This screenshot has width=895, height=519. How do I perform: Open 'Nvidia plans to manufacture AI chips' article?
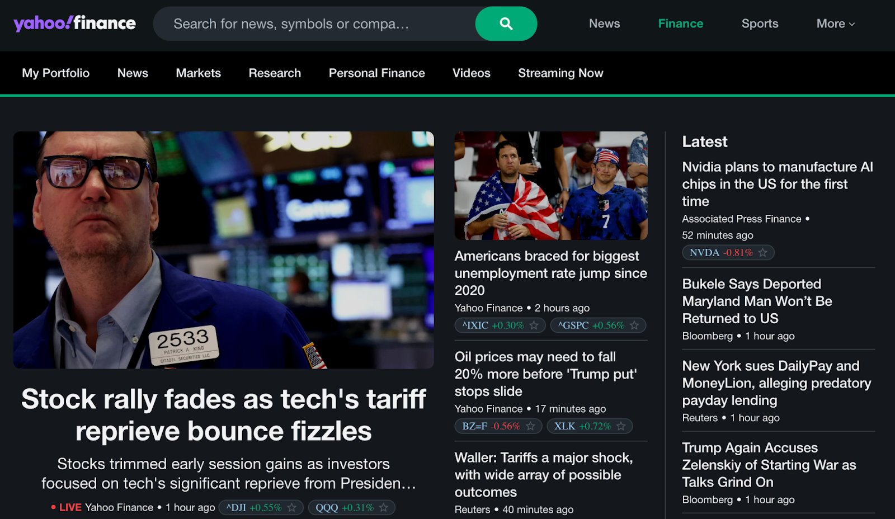[778, 184]
